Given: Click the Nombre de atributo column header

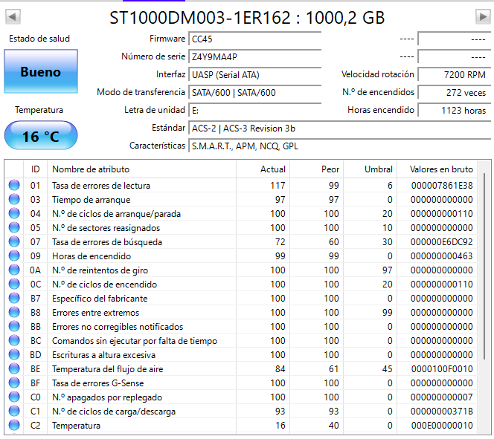Looking at the screenshot, I should pos(141,169).
